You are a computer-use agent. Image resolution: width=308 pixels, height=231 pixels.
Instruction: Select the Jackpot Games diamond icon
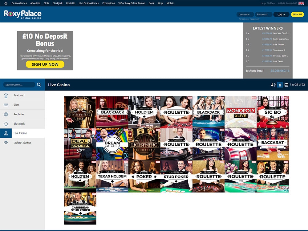6,143
